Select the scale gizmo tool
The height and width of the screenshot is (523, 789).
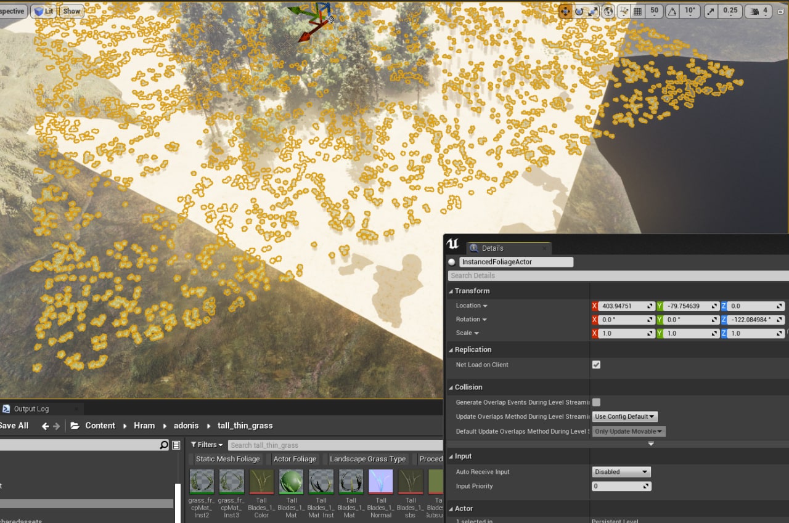593,11
